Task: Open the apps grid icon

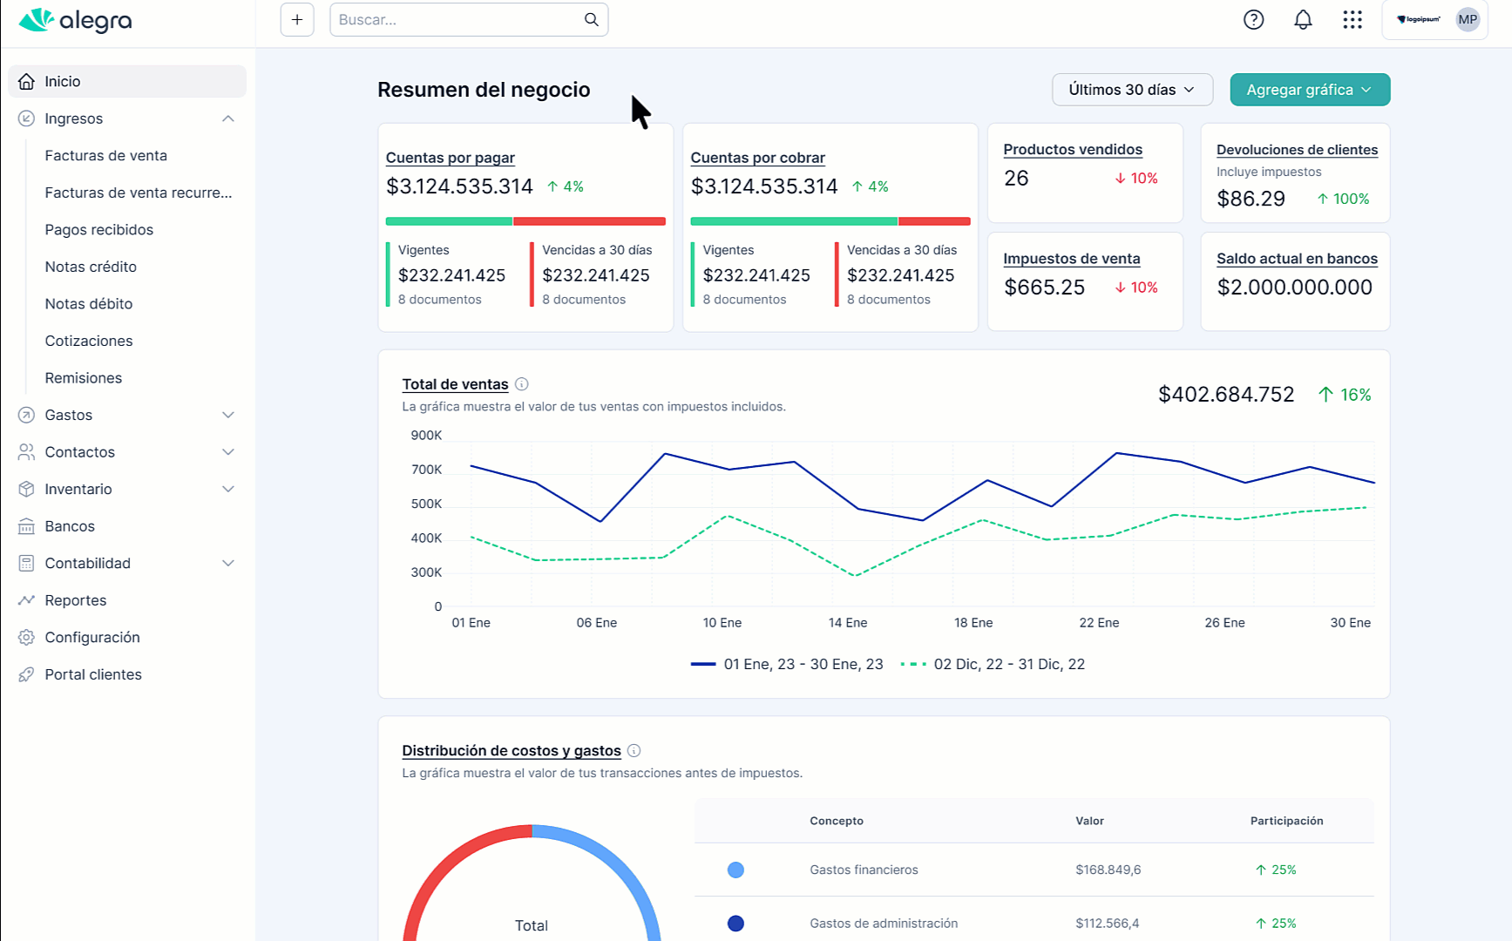Action: (x=1353, y=19)
